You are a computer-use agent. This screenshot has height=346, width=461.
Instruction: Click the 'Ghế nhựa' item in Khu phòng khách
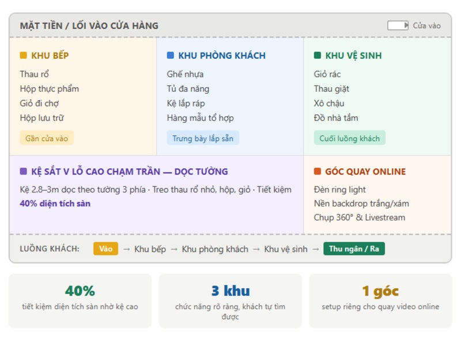pos(185,74)
